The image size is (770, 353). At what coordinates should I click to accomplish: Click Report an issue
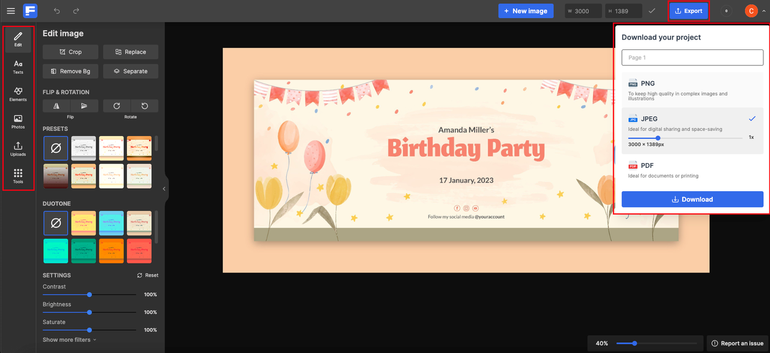coord(737,343)
